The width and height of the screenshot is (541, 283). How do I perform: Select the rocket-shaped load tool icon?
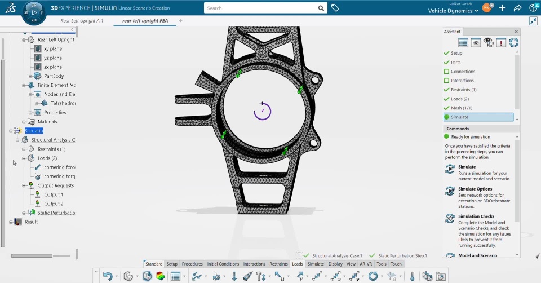(247, 276)
